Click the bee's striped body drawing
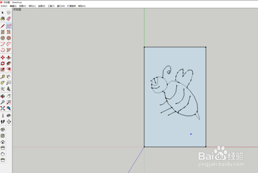 pos(181,99)
